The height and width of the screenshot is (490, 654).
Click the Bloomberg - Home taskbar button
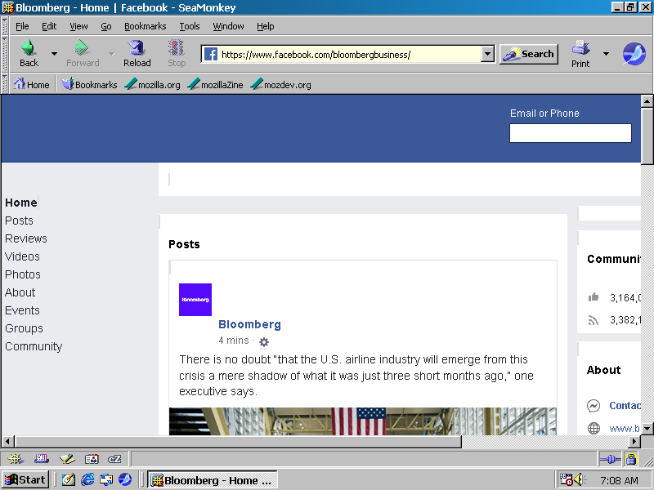tap(213, 480)
